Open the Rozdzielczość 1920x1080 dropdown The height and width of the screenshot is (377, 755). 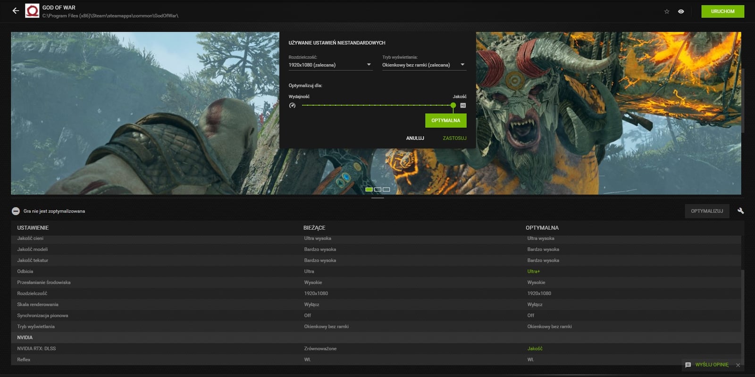[330, 65]
